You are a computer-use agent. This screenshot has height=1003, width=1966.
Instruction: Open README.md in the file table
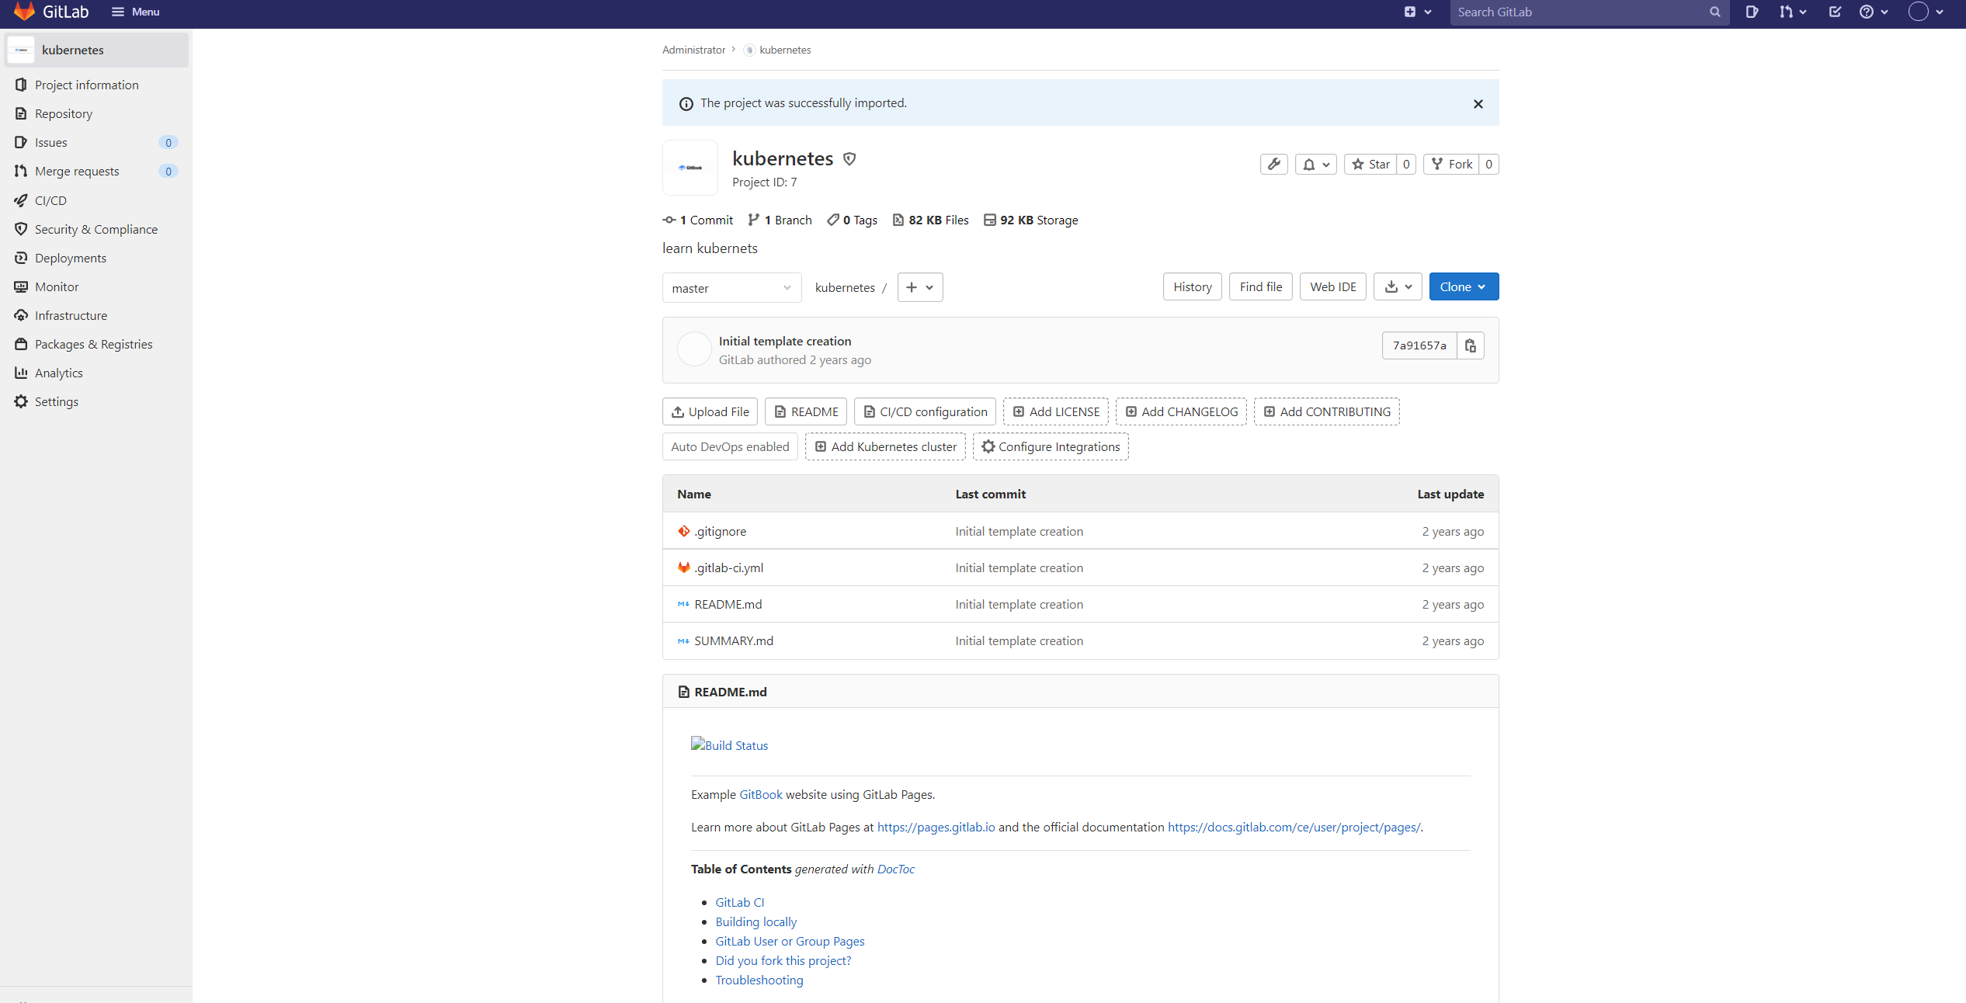(x=728, y=604)
